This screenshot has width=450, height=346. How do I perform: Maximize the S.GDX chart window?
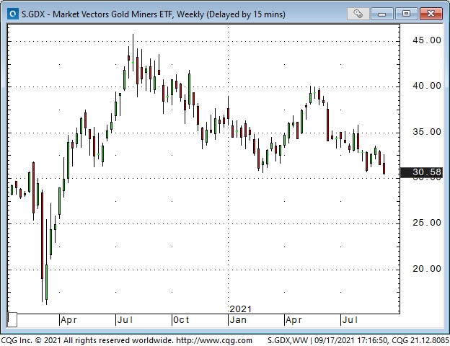tap(406, 14)
